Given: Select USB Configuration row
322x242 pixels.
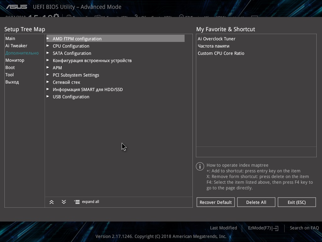Looking at the screenshot, I should (x=115, y=96).
